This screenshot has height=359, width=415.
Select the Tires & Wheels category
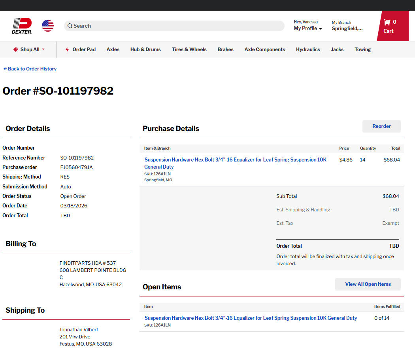click(x=189, y=49)
